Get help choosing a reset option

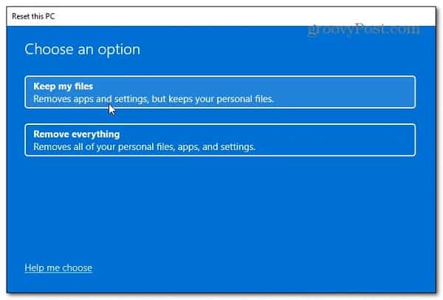coord(58,267)
